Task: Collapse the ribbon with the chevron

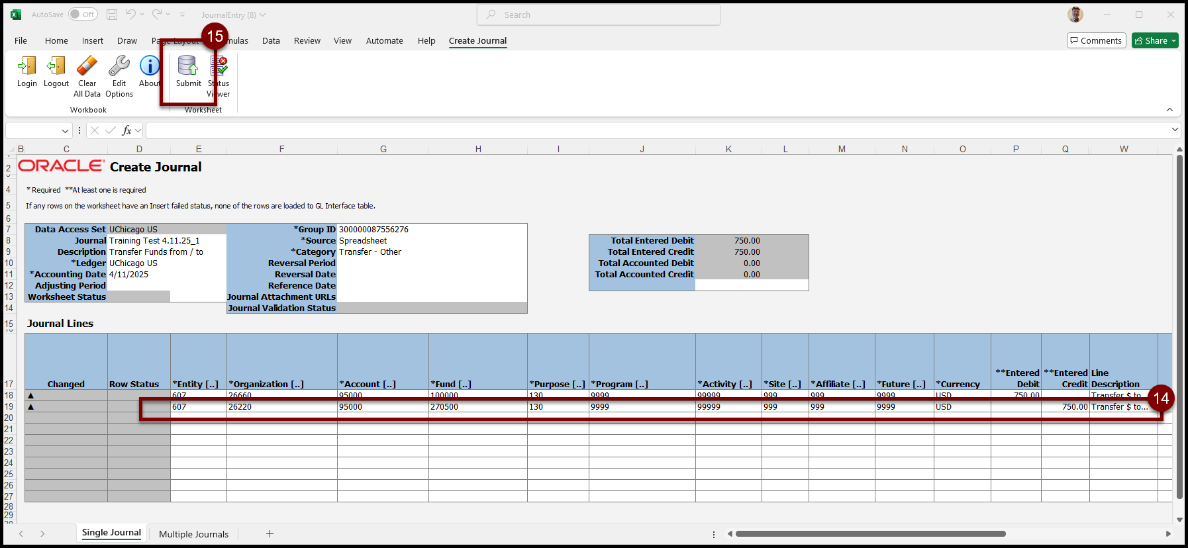Action: 1169,110
